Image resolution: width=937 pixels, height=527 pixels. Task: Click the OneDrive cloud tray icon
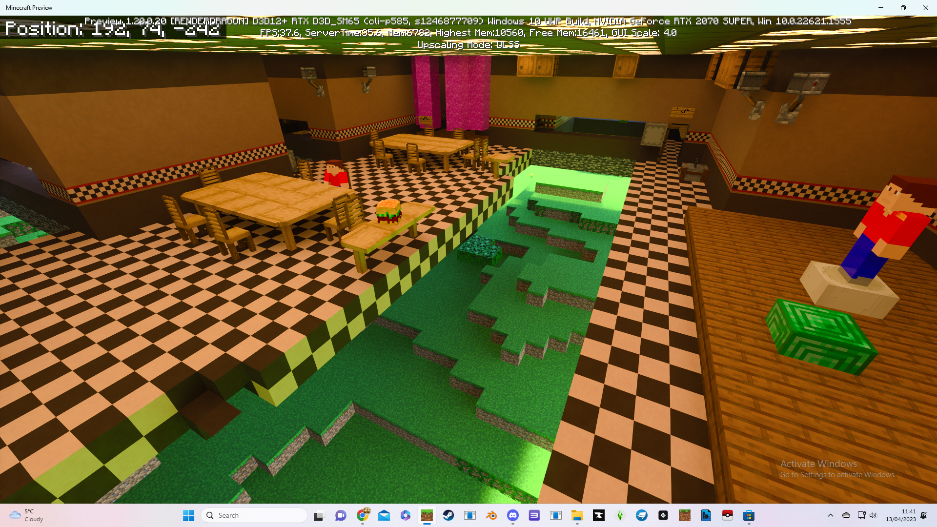point(846,515)
